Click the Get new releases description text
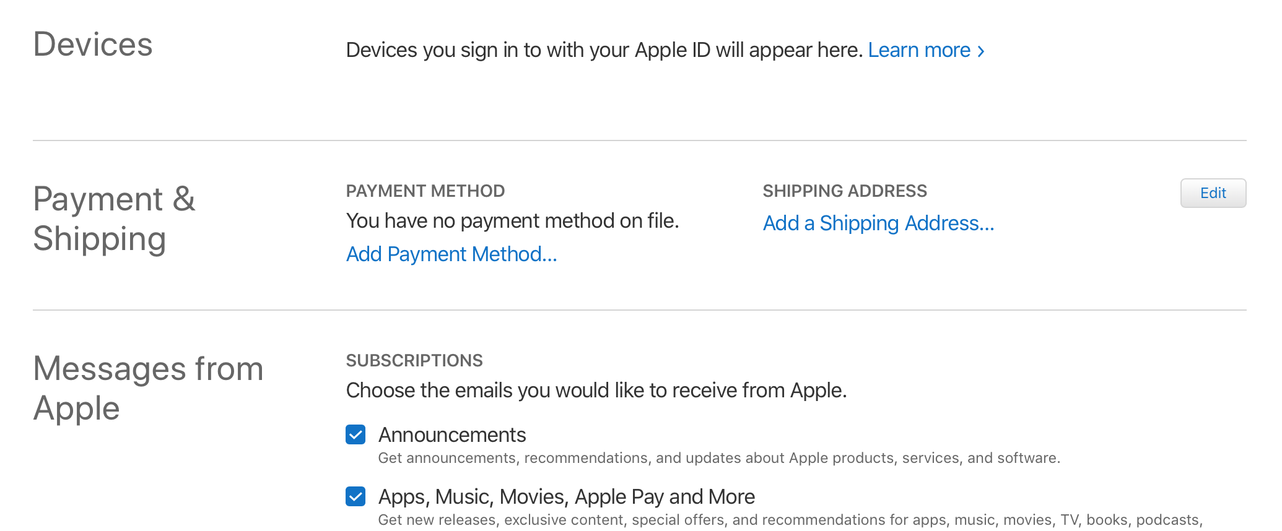 pyautogui.click(x=790, y=520)
